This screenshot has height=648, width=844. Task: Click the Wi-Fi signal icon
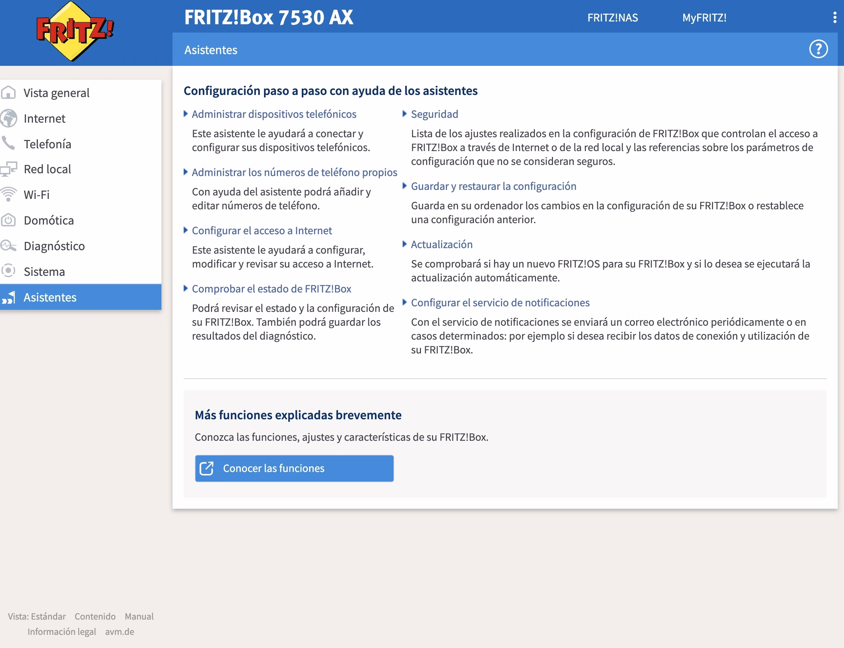pyautogui.click(x=8, y=194)
